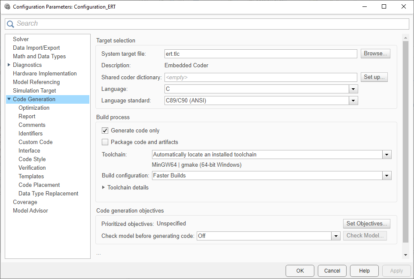The height and width of the screenshot is (279, 414).
Task: Click the search magnifier icon
Action: pos(11,24)
